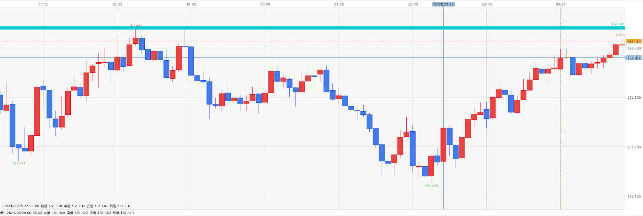
Task: Click the blue 151.381 crosshair price tag
Action: 634,58
